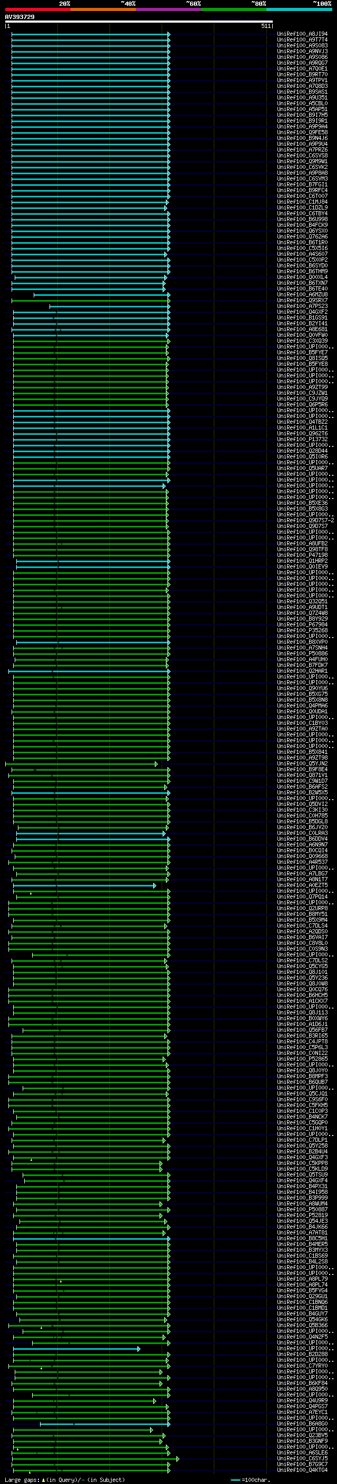Select the UniRef100_Q09668 row label
Viewport: 337px width, 1484px height.
(302, 856)
